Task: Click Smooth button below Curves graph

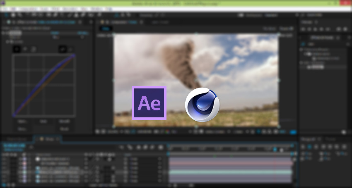Action: [x=64, y=121]
